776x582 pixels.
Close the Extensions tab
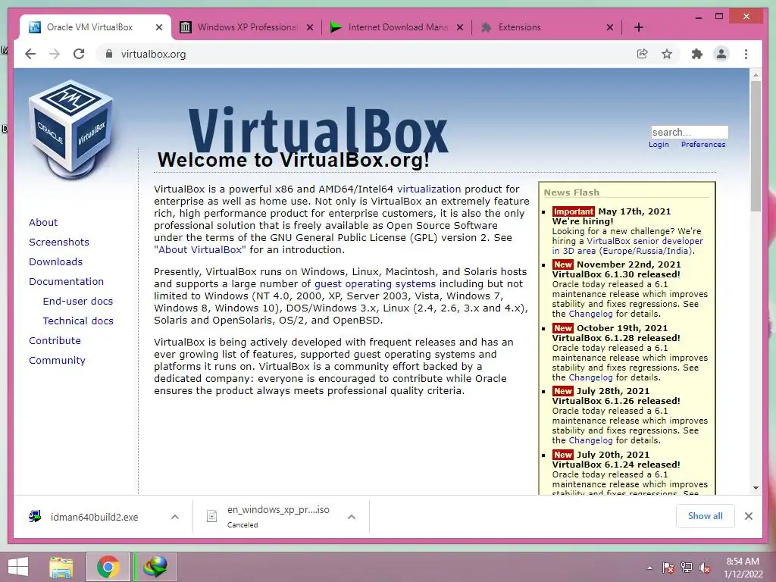610,27
